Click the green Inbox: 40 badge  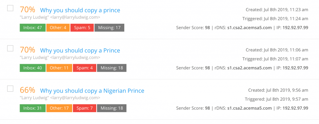(32, 68)
